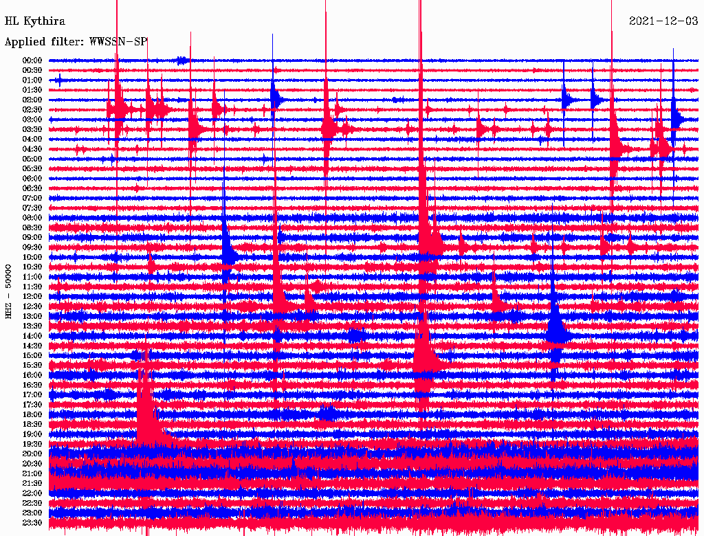
Task: Click the Applied filter WWSSN-SP text
Action: click(76, 41)
